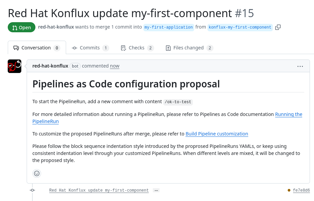Click the red-hat-konflux bot avatar
314x201 pixels.
coord(14,66)
